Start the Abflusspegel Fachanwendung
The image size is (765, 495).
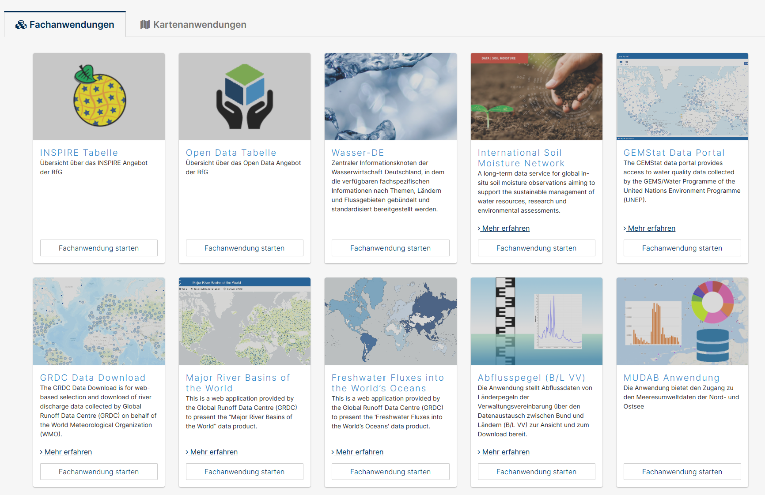point(537,472)
